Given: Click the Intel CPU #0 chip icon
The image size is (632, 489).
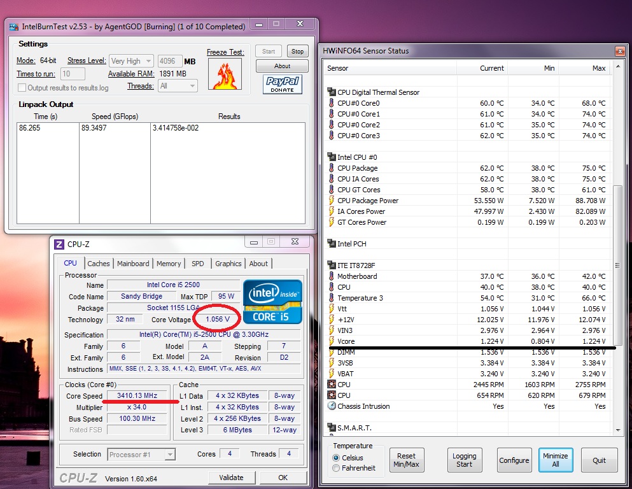Looking at the screenshot, I should [332, 157].
